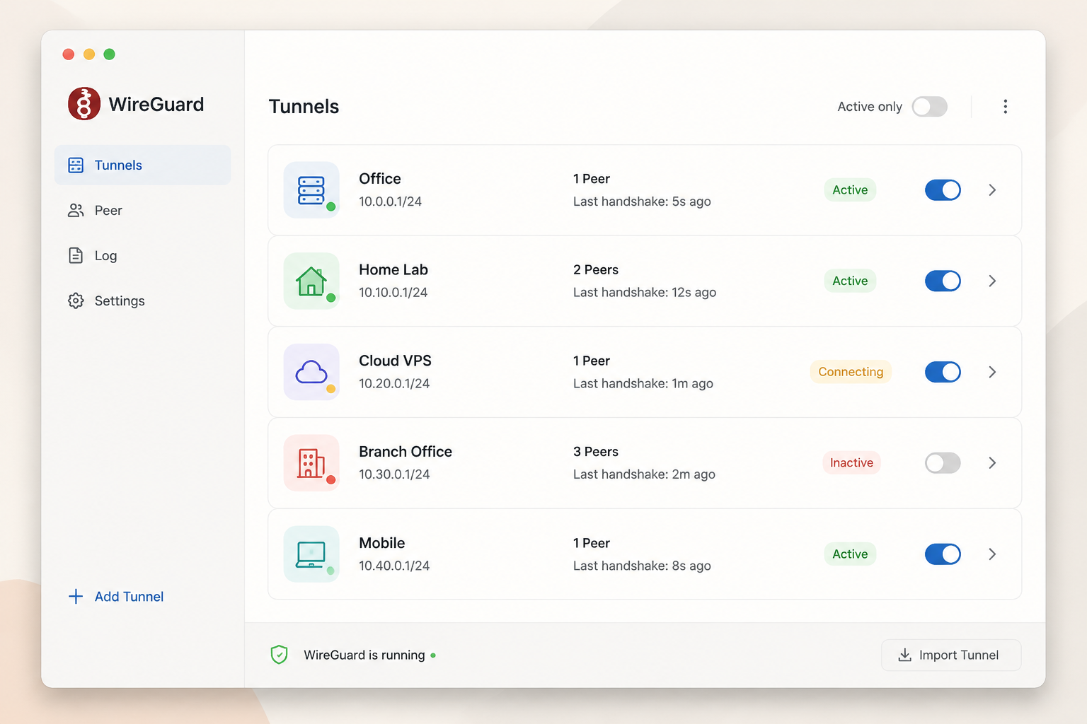Click the WireGuard logo icon
The width and height of the screenshot is (1087, 724).
click(x=84, y=104)
